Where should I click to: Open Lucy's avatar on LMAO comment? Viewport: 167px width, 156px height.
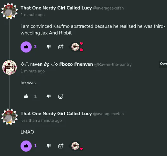[x=9, y=117]
